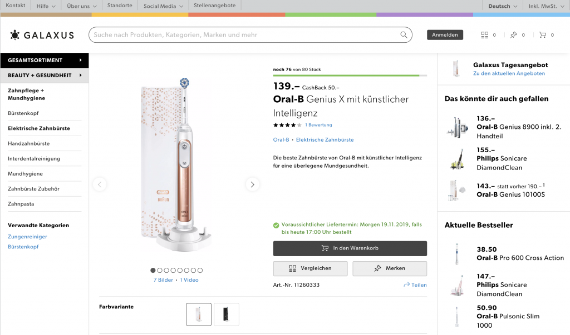The width and height of the screenshot is (570, 335).
Task: Open the shopping cart icon
Action: pyautogui.click(x=543, y=35)
